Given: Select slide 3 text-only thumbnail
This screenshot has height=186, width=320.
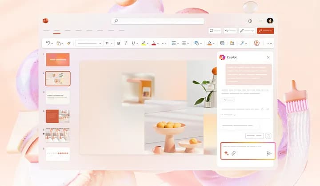Looking at the screenshot, I should tap(58, 97).
